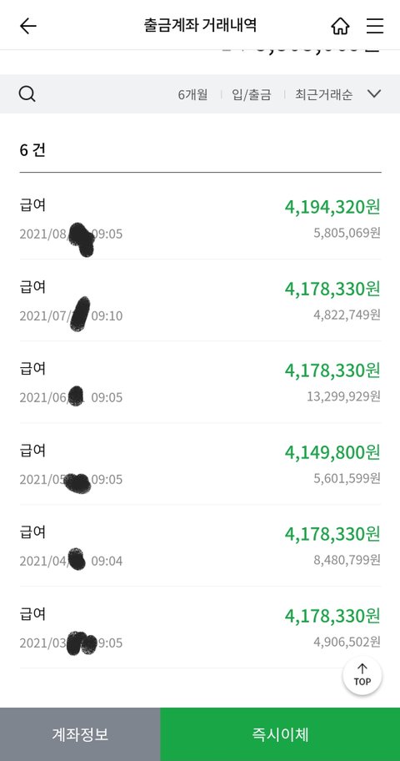Change the 입/출금 transaction type filter
Image resolution: width=400 pixels, height=761 pixels.
251,94
